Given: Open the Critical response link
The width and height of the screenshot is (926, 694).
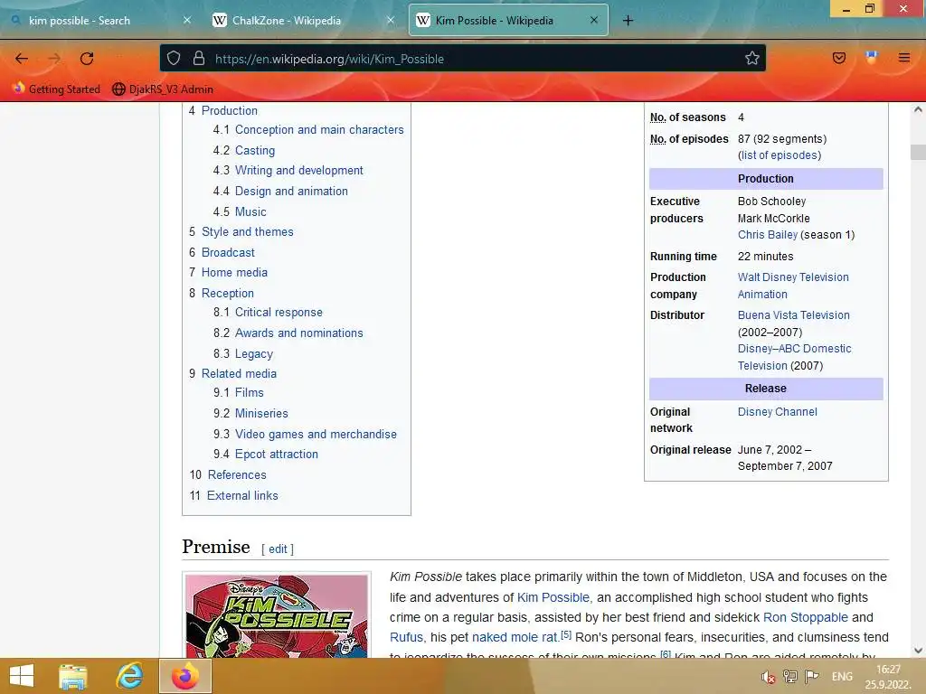Looking at the screenshot, I should 279,312.
